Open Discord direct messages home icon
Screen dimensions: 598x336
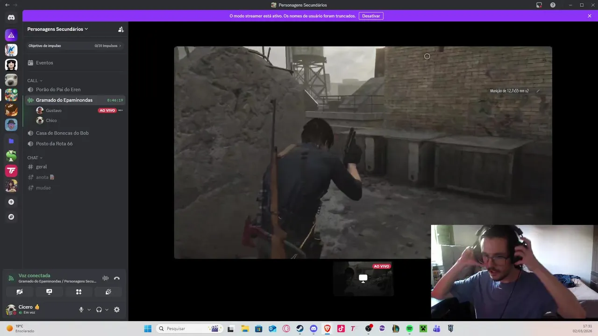pyautogui.click(x=11, y=18)
